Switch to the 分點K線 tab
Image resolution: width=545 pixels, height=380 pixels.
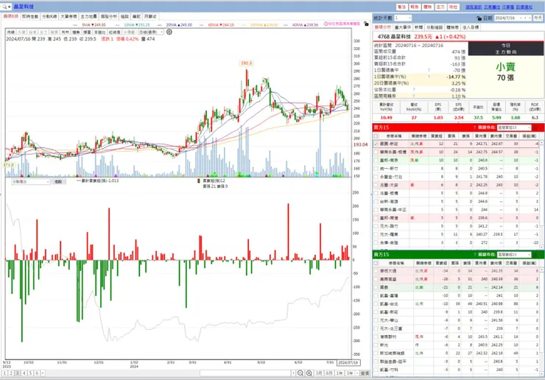(49, 16)
